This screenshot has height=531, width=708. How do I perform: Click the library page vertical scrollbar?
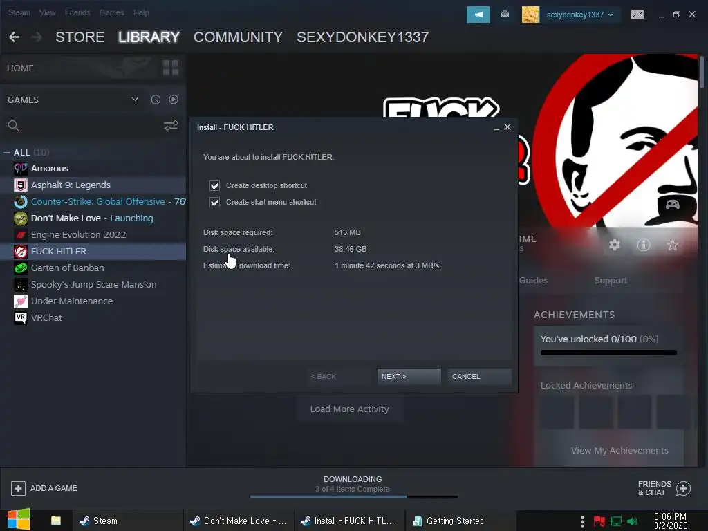702,71
